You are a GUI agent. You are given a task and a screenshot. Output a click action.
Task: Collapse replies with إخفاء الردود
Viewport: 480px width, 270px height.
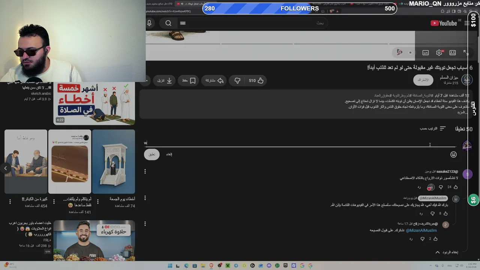(x=447, y=252)
